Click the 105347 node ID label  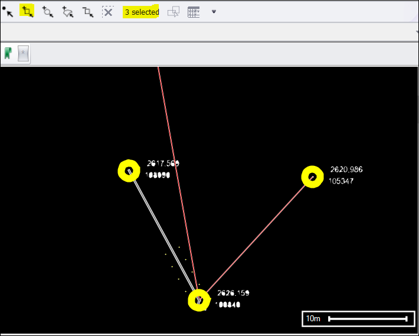(x=341, y=181)
